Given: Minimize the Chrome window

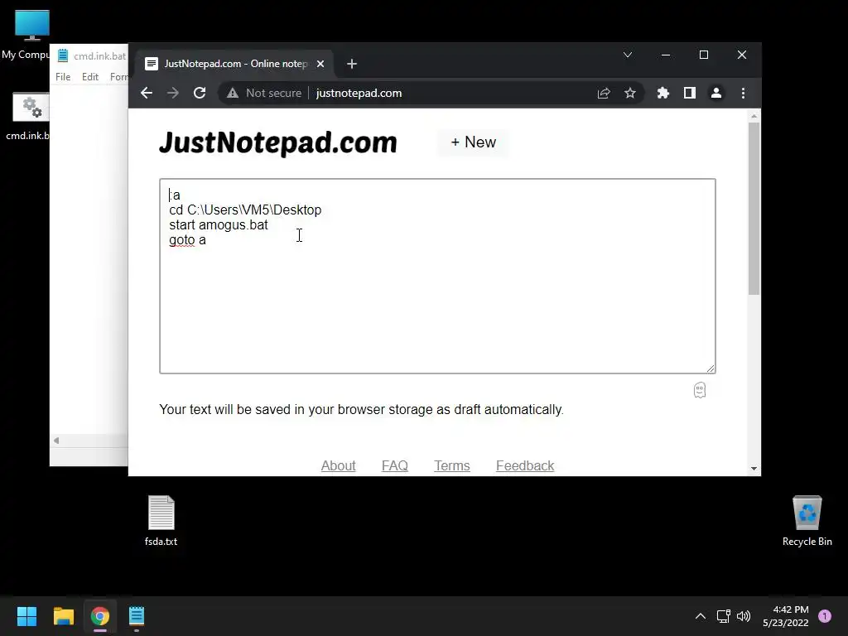Looking at the screenshot, I should pyautogui.click(x=666, y=55).
